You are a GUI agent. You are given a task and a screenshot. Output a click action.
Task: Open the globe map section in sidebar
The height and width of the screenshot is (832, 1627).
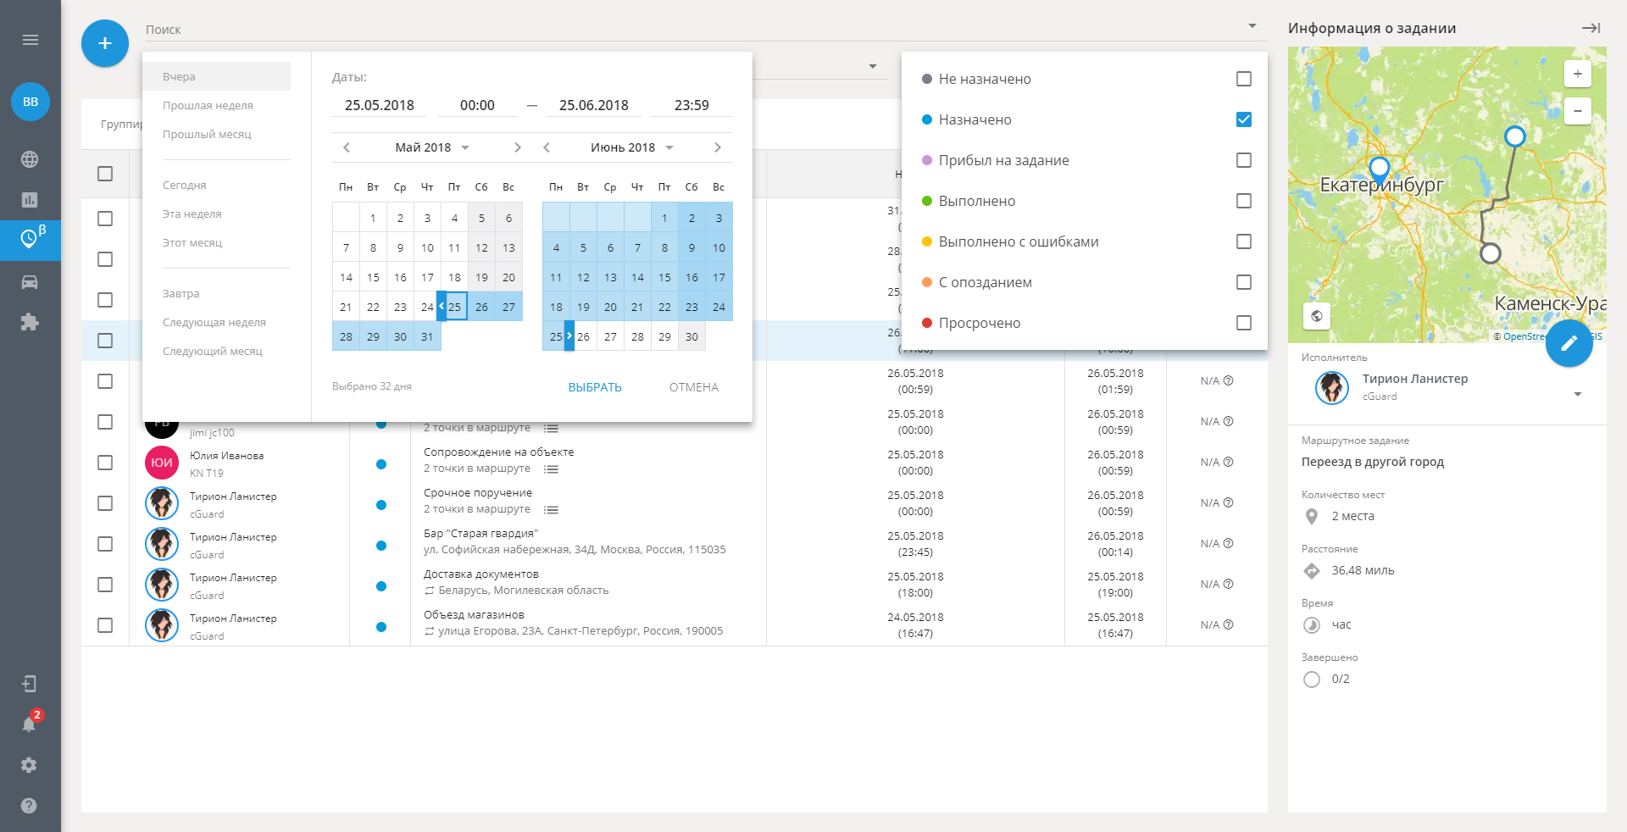30,159
